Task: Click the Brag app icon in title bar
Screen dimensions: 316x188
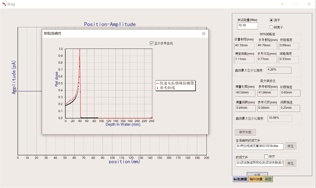Action: [4, 4]
